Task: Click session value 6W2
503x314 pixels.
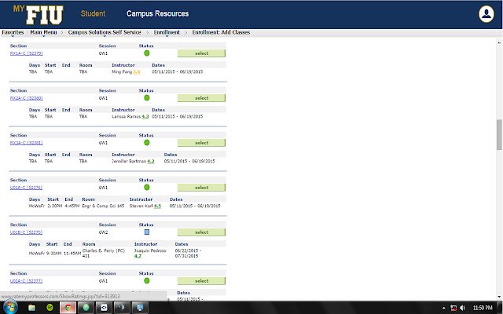Action: (x=103, y=232)
